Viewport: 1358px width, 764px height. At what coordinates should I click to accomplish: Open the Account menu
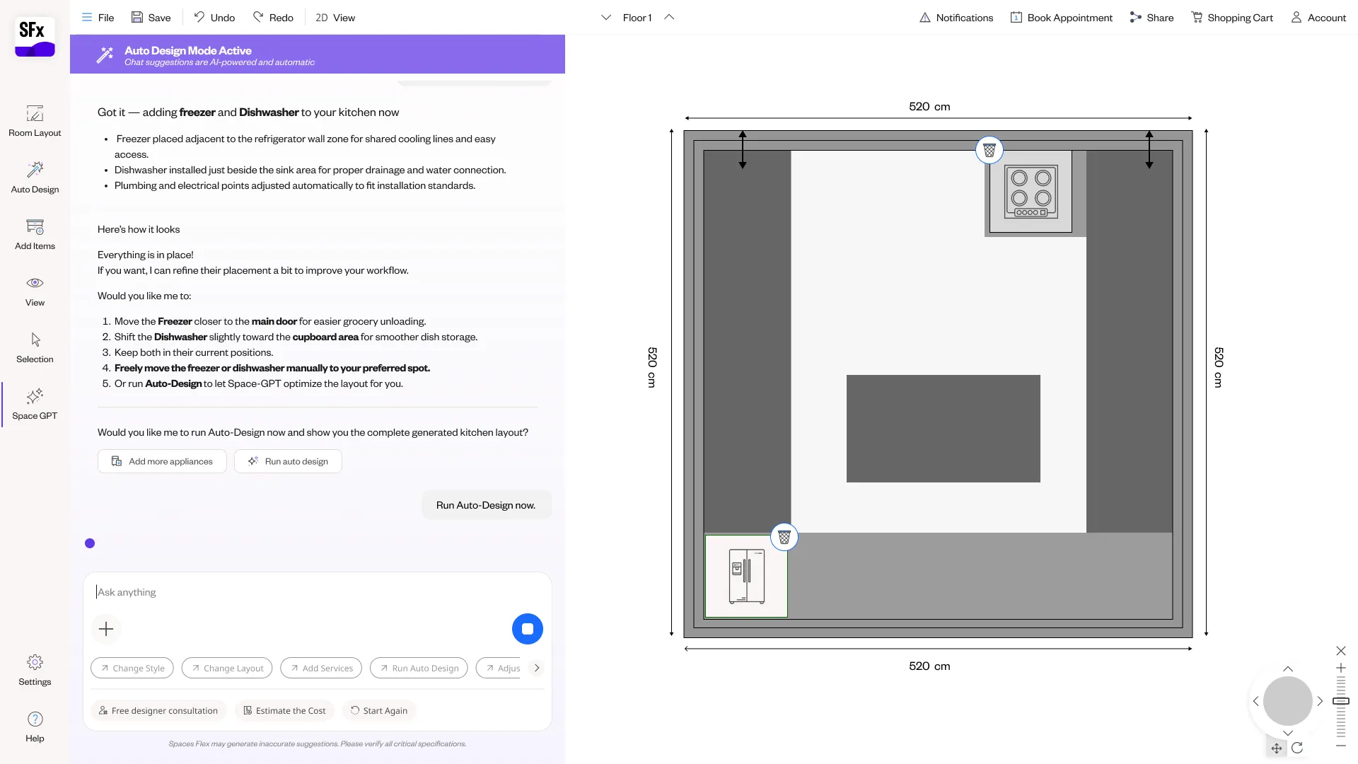tap(1318, 17)
